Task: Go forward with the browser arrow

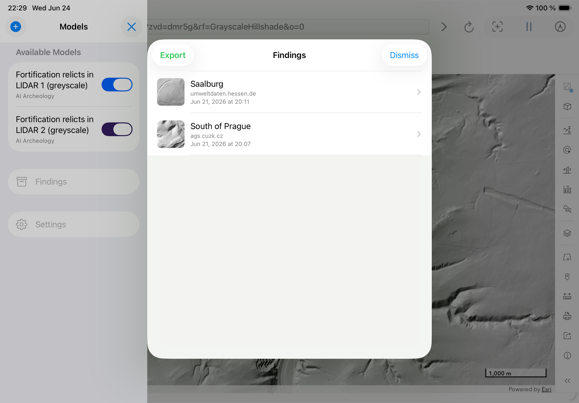Action: (444, 27)
